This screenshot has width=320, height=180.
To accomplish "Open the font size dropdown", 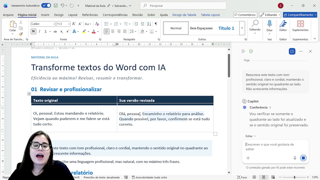I will [69, 24].
